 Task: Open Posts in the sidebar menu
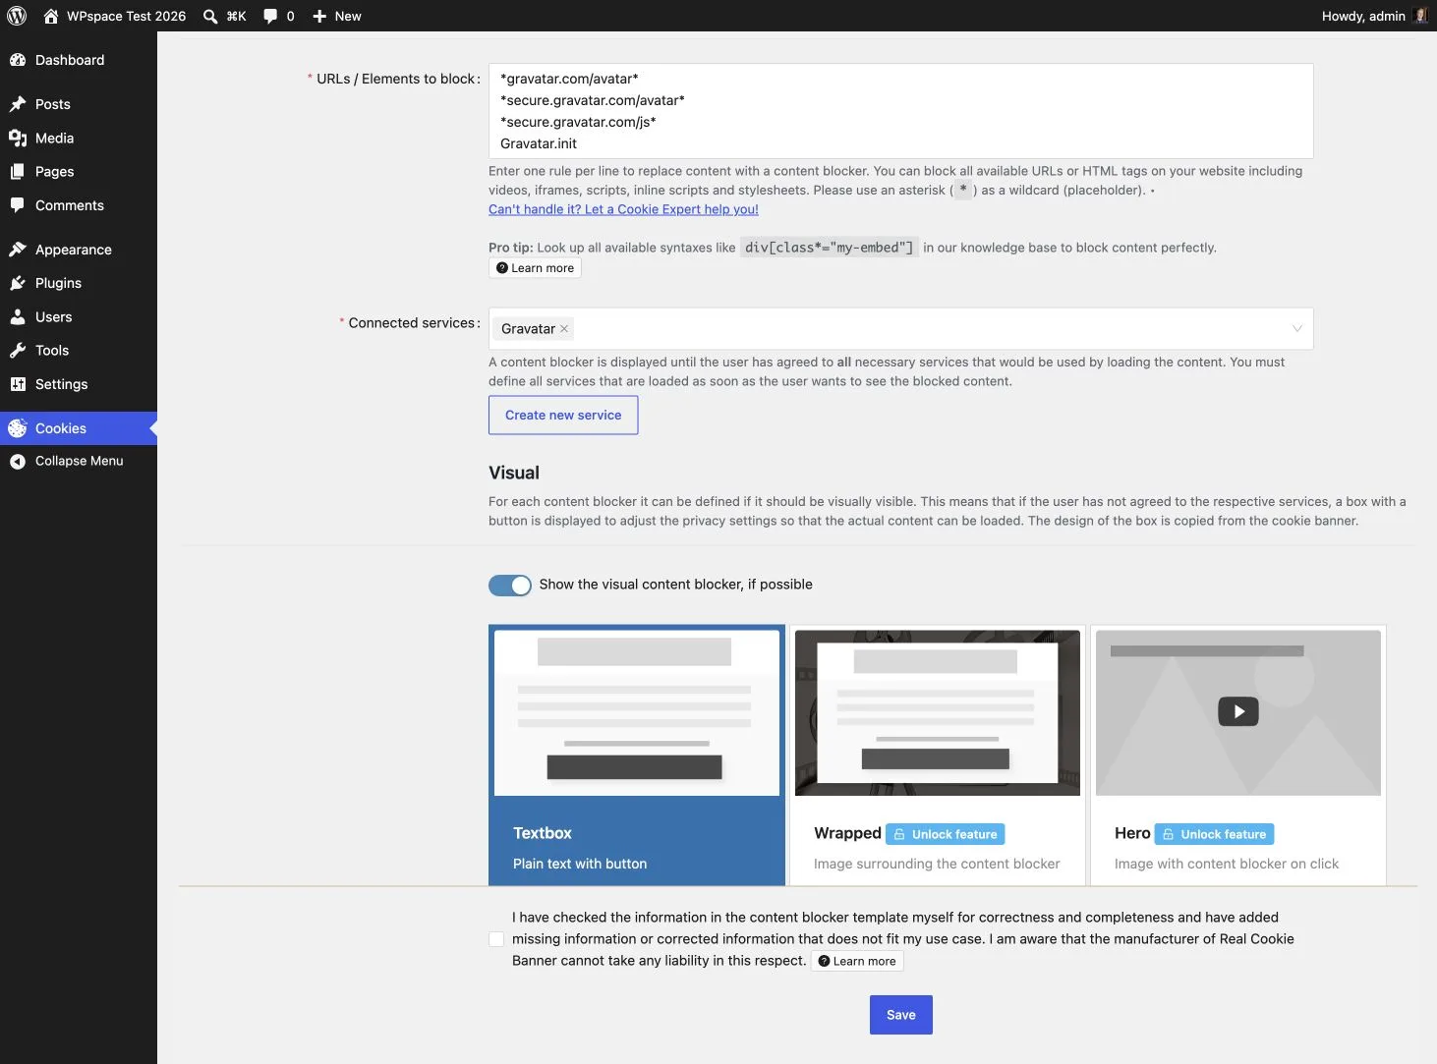click(79, 104)
